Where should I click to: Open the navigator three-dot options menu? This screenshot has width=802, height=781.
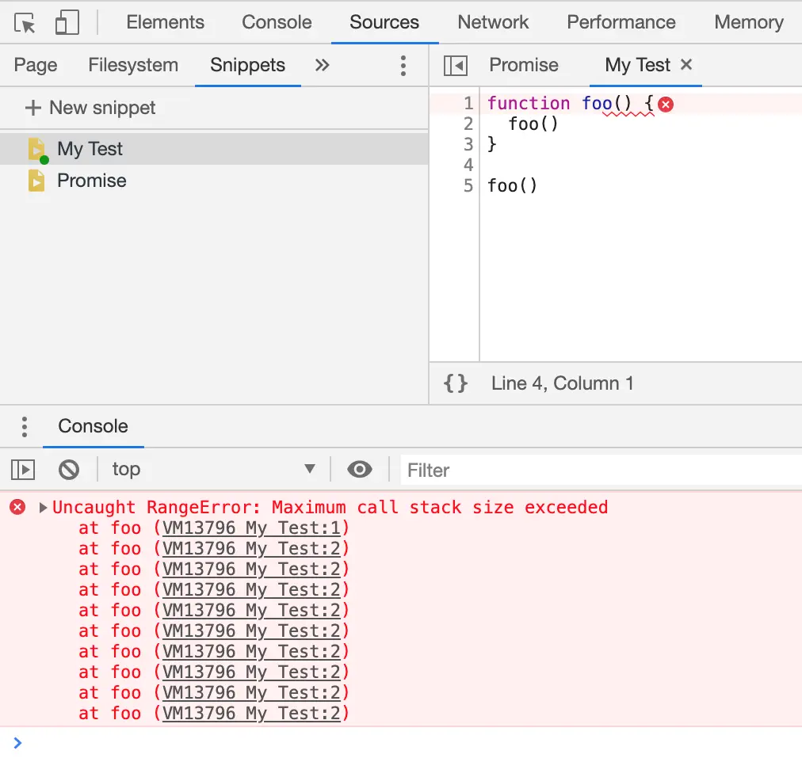coord(403,66)
